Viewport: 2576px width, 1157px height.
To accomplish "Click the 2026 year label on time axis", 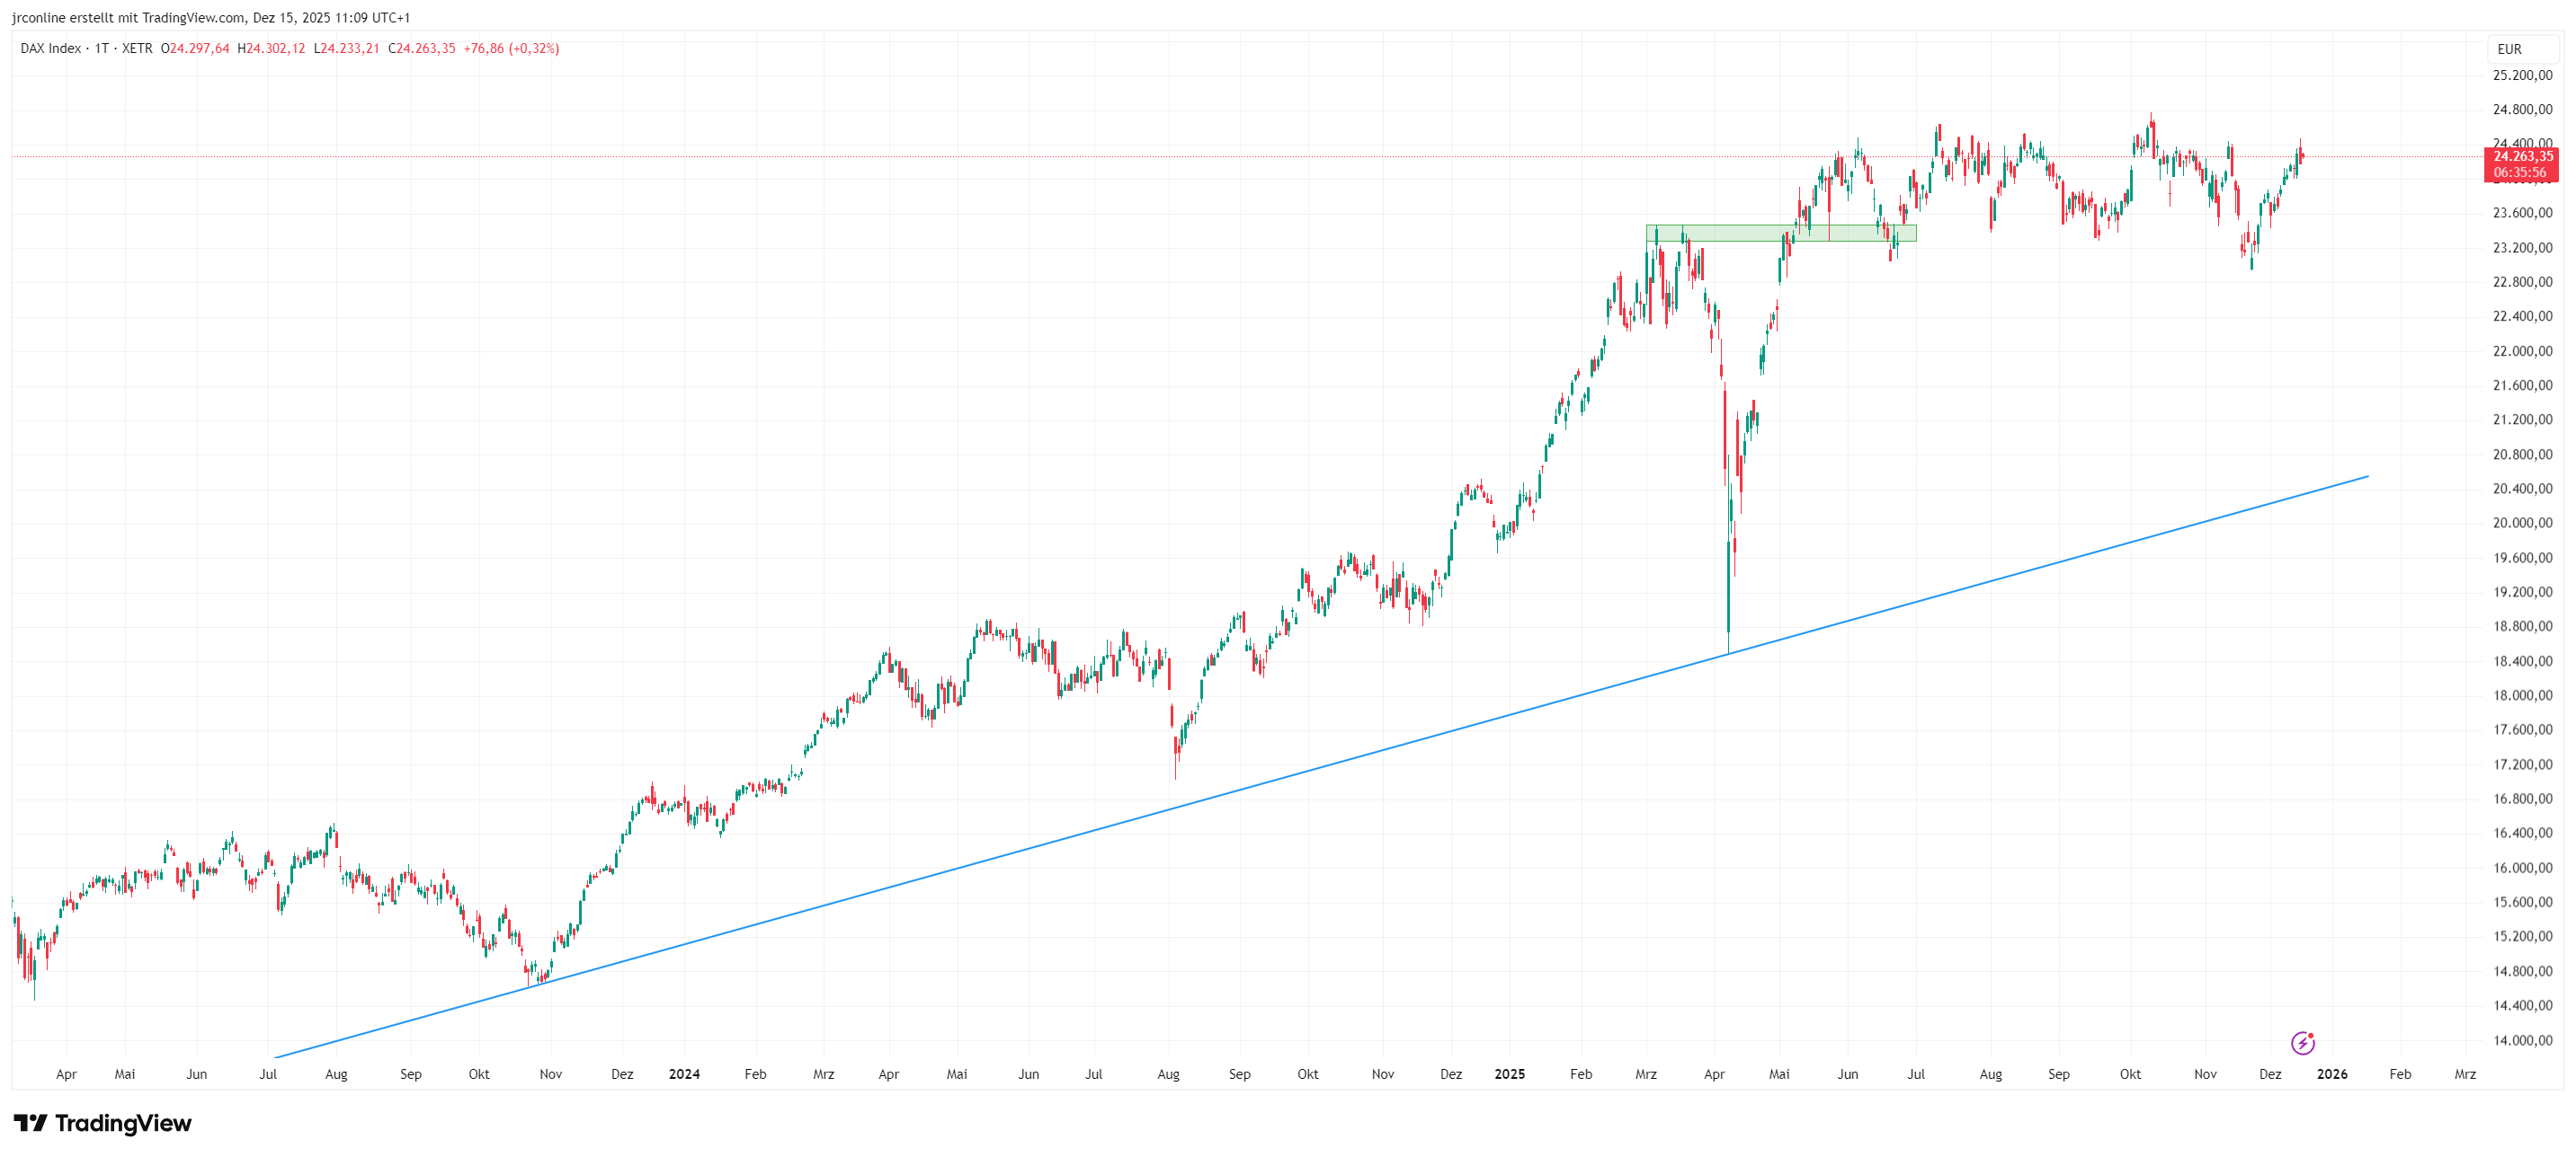I will pyautogui.click(x=2332, y=1074).
